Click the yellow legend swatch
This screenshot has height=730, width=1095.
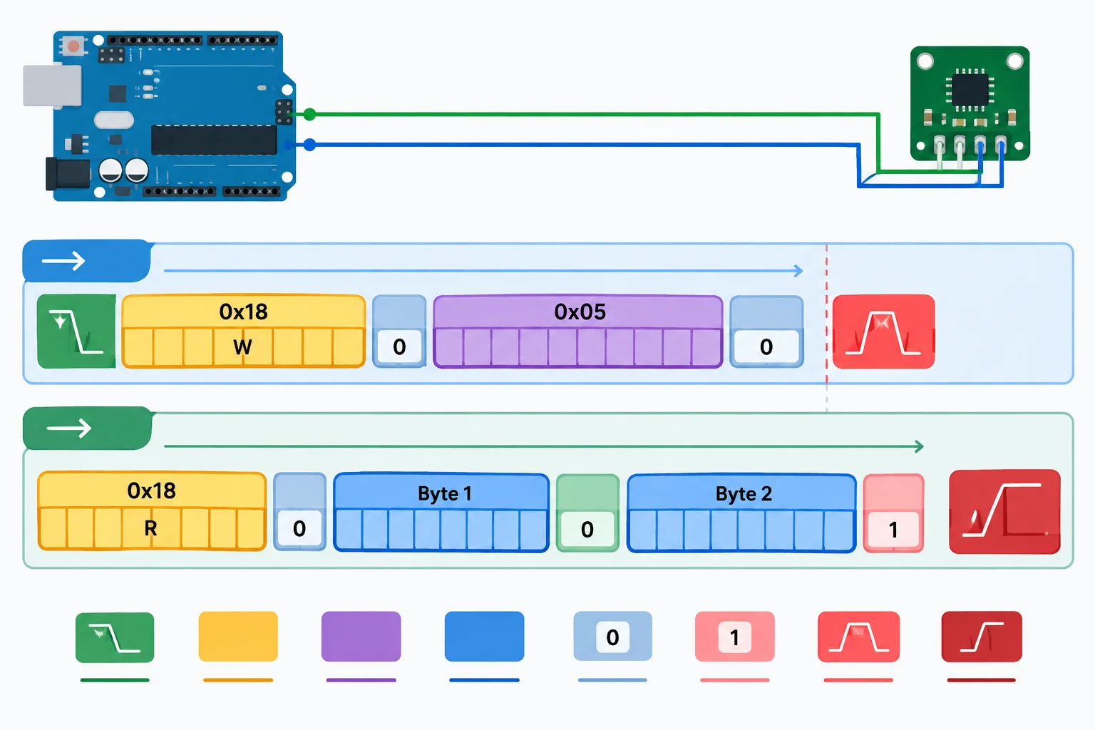pyautogui.click(x=238, y=637)
